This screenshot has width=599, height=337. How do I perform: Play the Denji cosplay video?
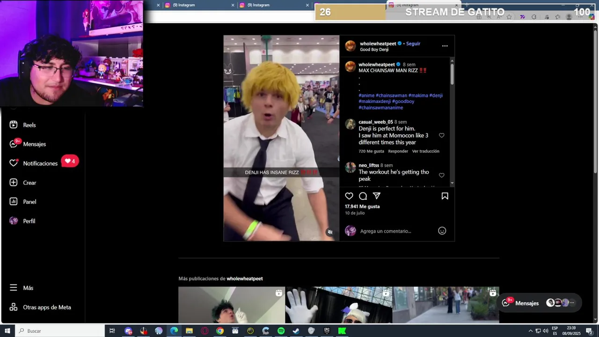point(281,138)
